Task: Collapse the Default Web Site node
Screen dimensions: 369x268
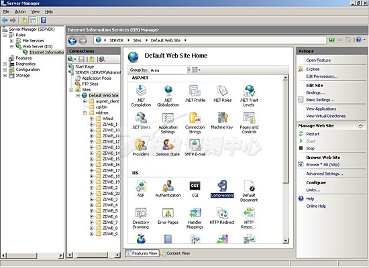Action: click(78, 95)
